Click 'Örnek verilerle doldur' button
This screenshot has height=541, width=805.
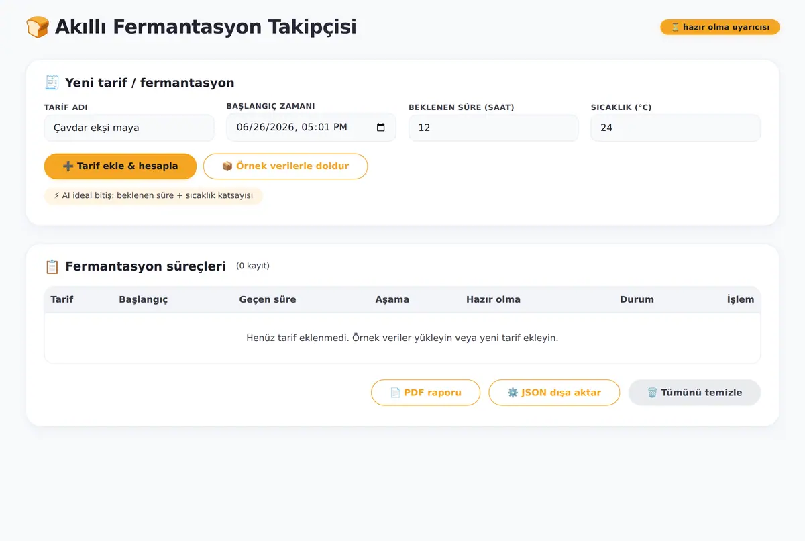[x=285, y=166]
